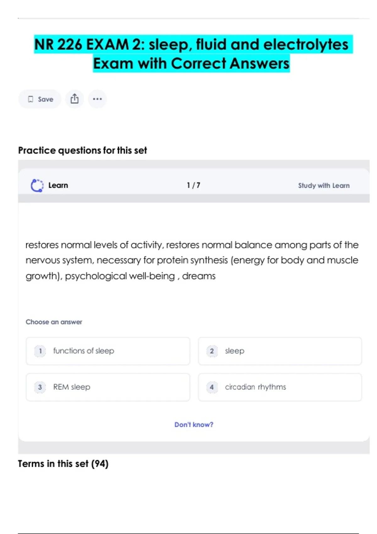The image size is (377, 534).
Task: Click the number 1 answer badge
Action: (40, 351)
